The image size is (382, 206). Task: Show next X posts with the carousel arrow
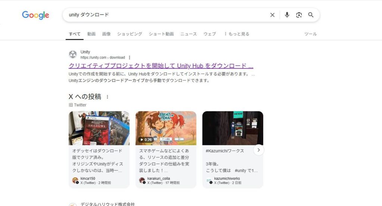click(259, 150)
